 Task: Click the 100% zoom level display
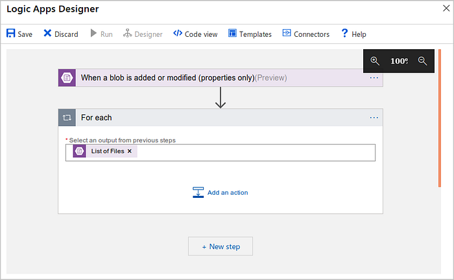coord(399,61)
